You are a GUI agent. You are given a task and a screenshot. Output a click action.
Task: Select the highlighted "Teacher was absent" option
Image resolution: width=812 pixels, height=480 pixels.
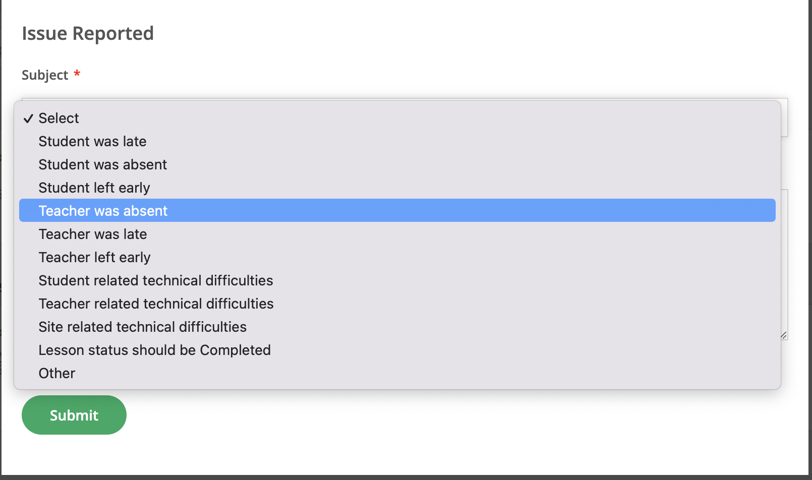(103, 211)
